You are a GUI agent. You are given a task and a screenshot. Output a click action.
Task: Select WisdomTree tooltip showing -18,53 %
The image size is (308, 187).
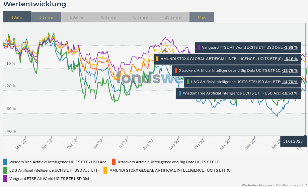point(290,93)
